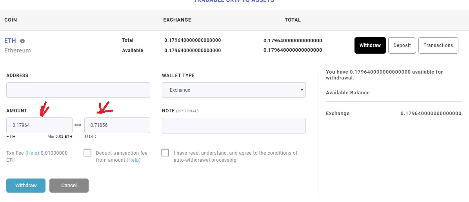Click the EXCHANGE column header
The height and width of the screenshot is (202, 469).
[x=177, y=20]
